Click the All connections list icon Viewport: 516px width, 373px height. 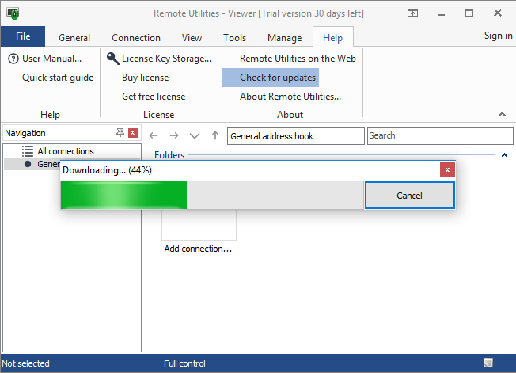(x=28, y=151)
